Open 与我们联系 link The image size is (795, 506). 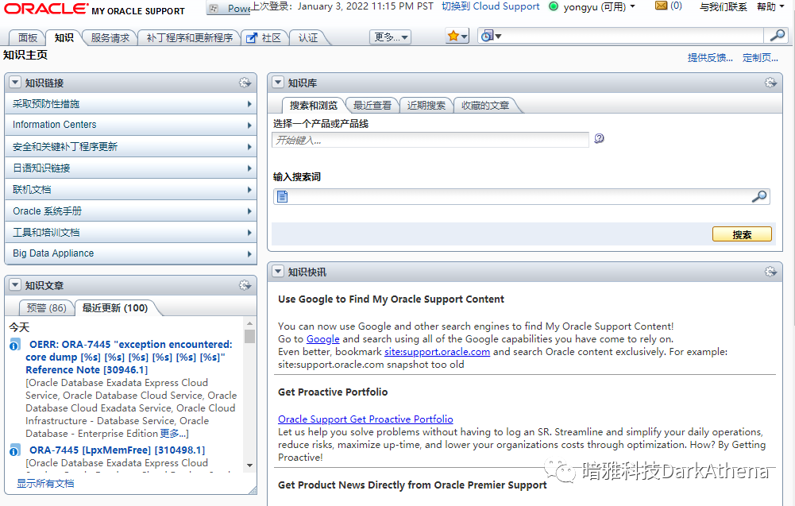click(723, 7)
